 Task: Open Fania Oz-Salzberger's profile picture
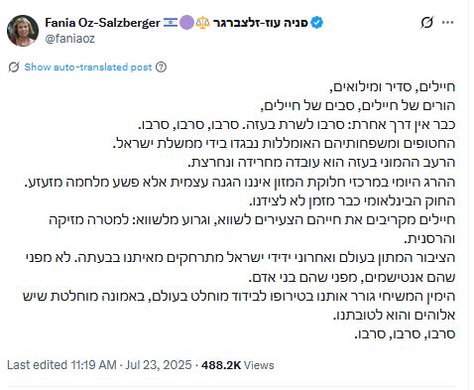(23, 31)
